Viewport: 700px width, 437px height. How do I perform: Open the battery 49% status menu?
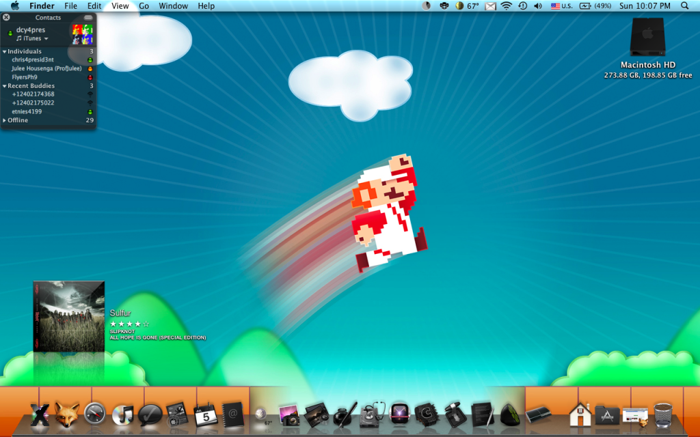click(x=595, y=5)
